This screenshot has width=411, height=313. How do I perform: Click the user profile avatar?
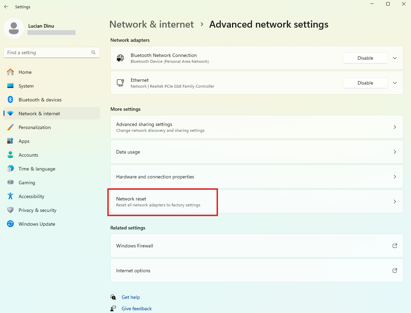14,28
